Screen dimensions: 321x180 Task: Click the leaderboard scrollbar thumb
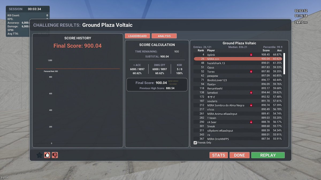[x=284, y=63]
